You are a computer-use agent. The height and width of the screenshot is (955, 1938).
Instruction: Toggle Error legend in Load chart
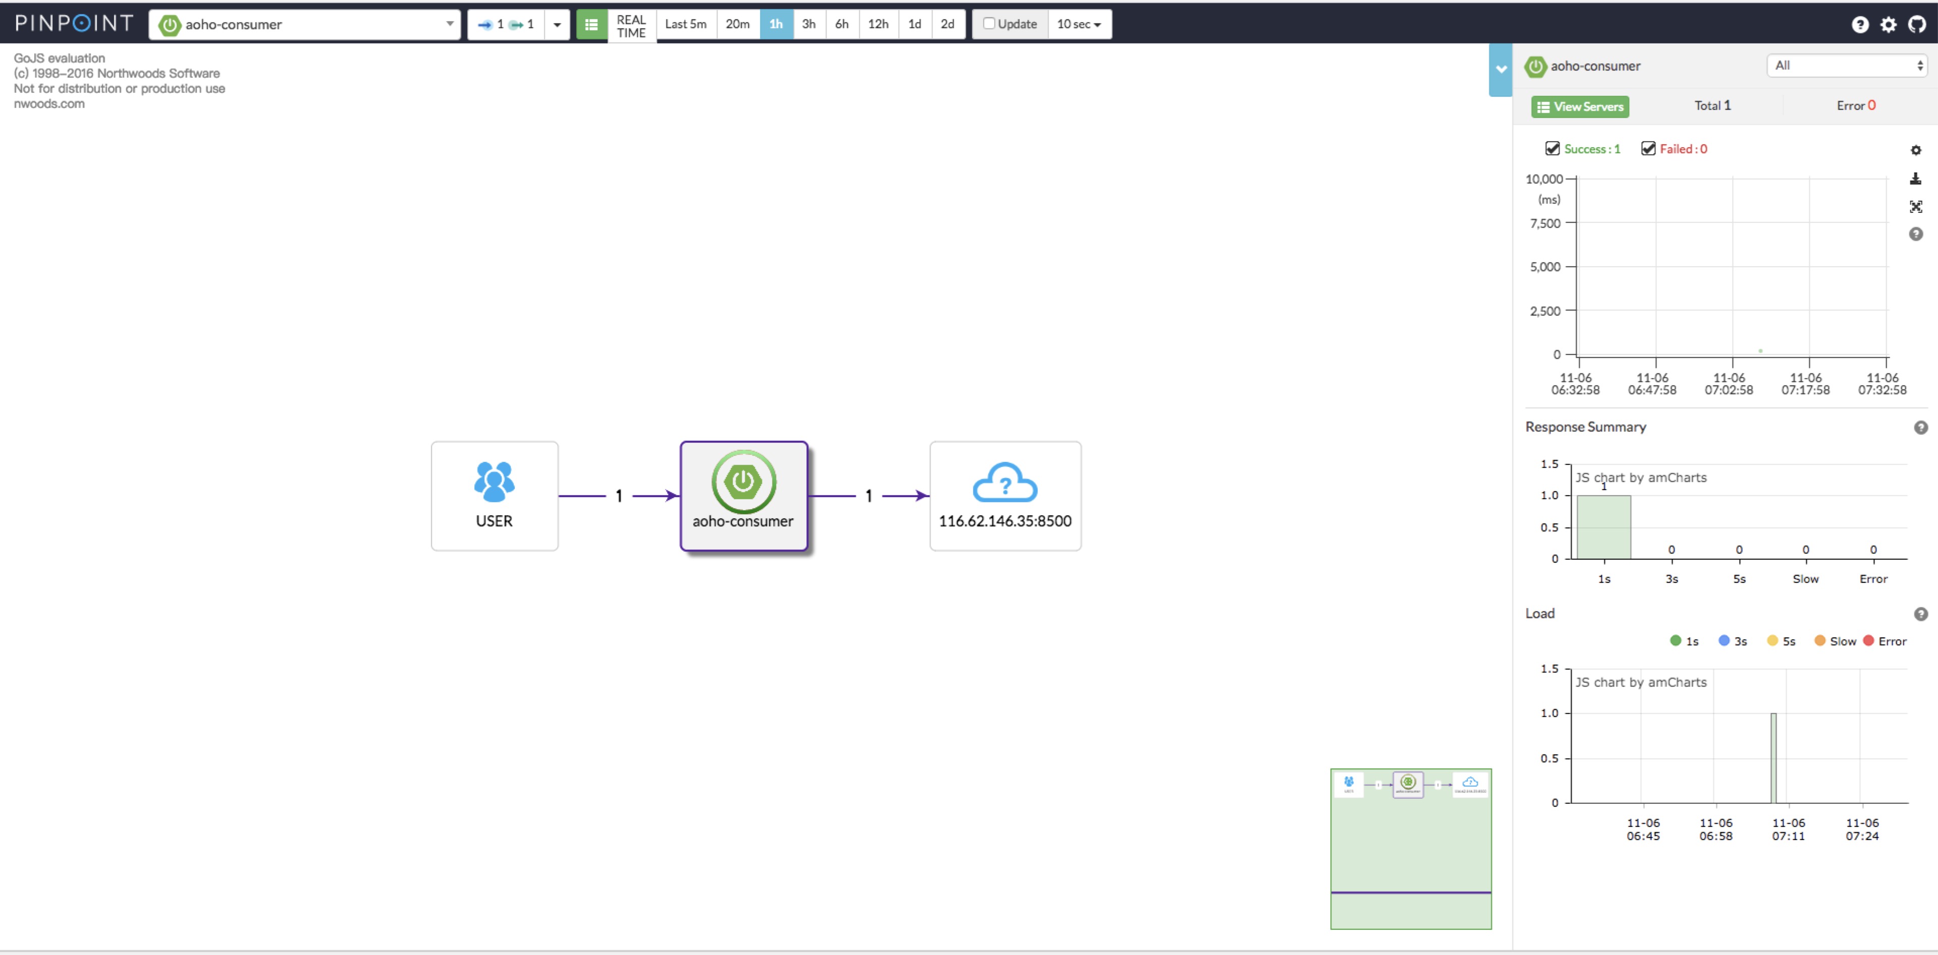point(1885,641)
